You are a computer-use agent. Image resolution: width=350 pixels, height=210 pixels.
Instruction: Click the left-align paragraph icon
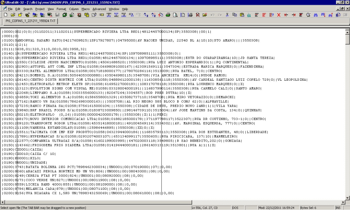257,15
